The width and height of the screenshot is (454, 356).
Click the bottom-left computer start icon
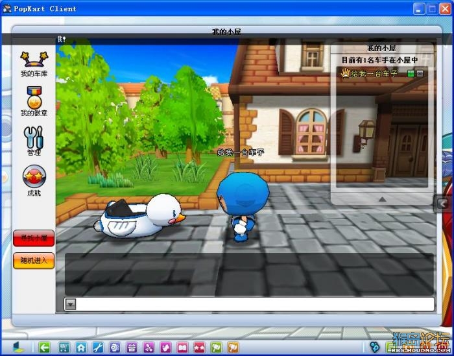(19, 347)
